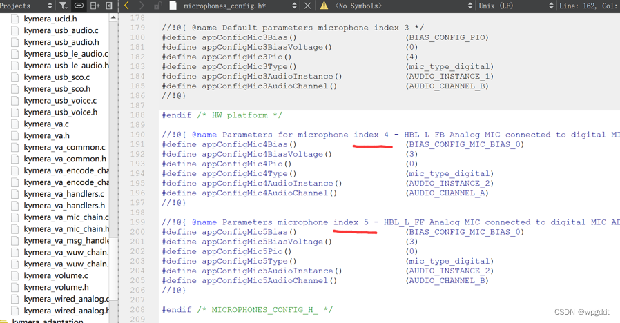620x323 pixels.
Task: Select kymera_usb_le_audio.h file
Action: (66, 66)
